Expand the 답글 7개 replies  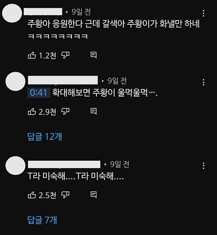click(42, 220)
